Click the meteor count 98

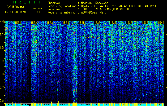pyautogui.click(x=38, y=12)
